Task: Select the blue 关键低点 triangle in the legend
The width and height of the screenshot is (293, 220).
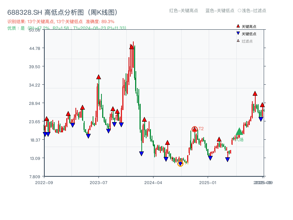Action: point(238,33)
